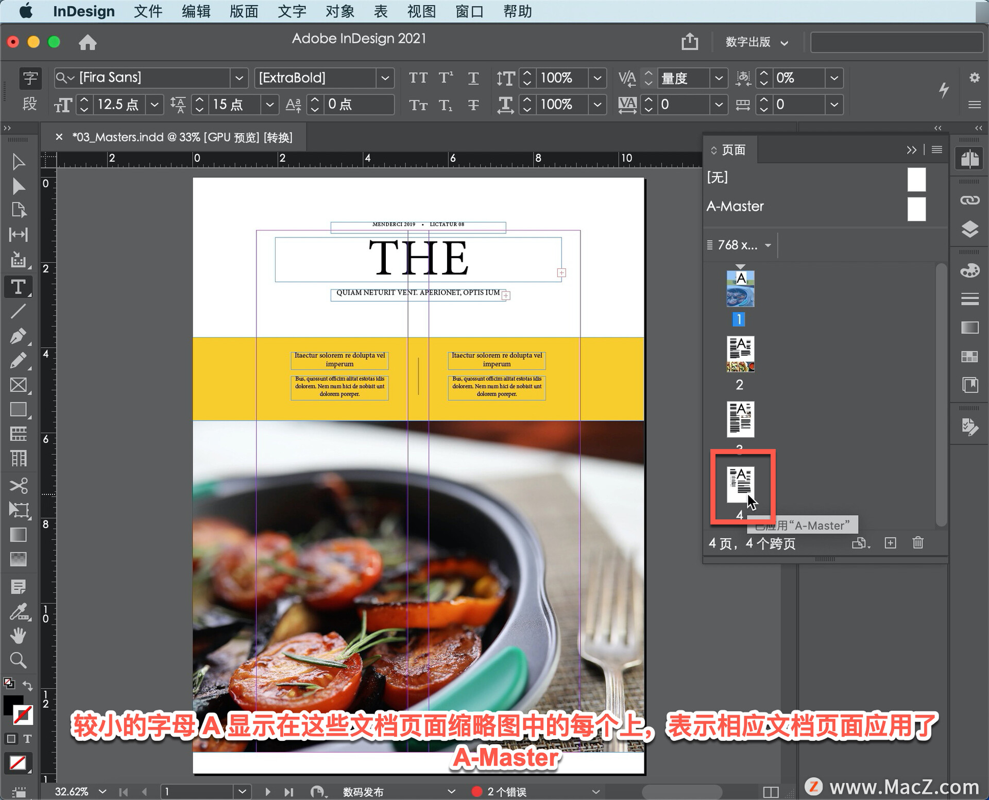Image resolution: width=989 pixels, height=800 pixels.
Task: Choose the Hand tool
Action: (x=18, y=635)
